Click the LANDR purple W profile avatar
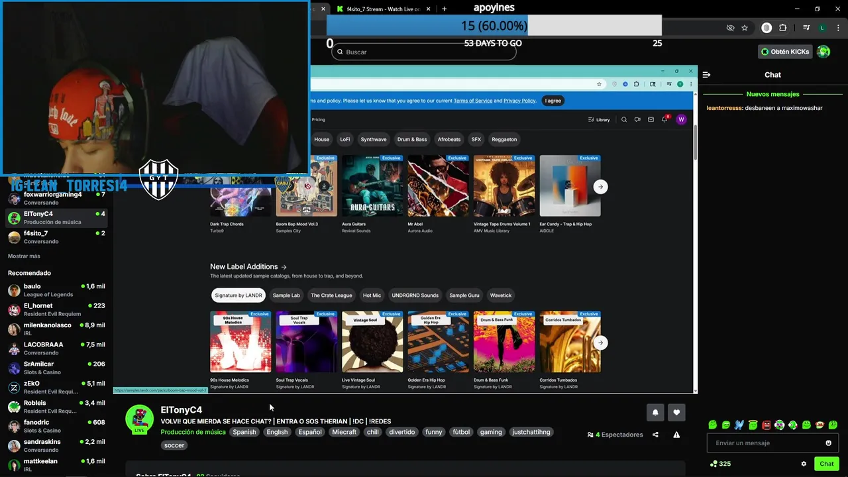This screenshot has height=477, width=848. click(681, 120)
